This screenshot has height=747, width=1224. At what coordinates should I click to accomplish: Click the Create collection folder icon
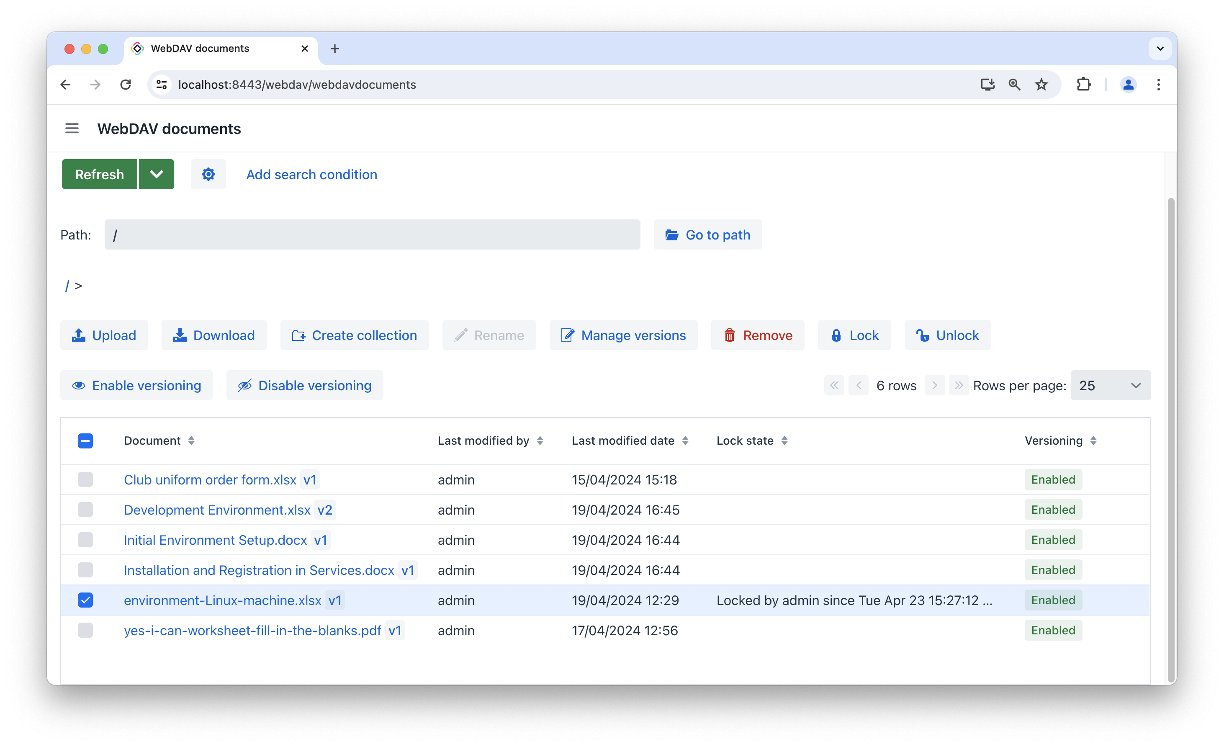click(x=298, y=335)
